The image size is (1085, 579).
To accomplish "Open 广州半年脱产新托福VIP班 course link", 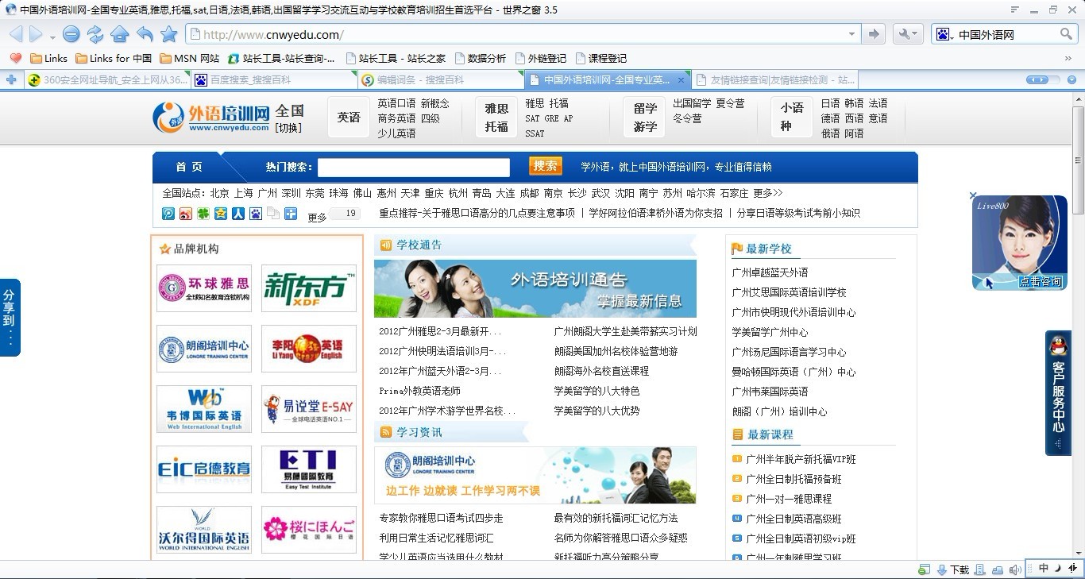I will 801,459.
